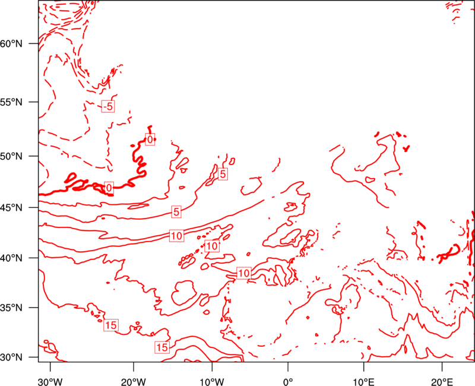Click the 5 contour label near 45°N
Image resolution: width=475 pixels, height=386 pixels.
tap(176, 212)
